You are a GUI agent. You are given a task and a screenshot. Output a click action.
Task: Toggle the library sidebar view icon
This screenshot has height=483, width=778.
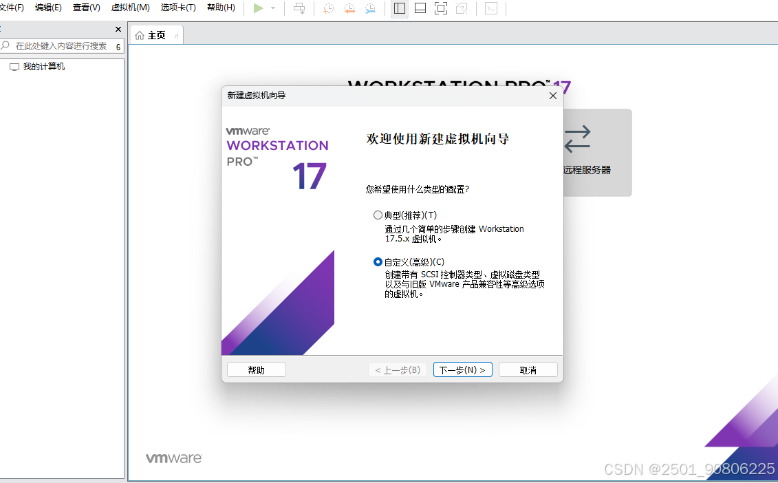point(400,8)
